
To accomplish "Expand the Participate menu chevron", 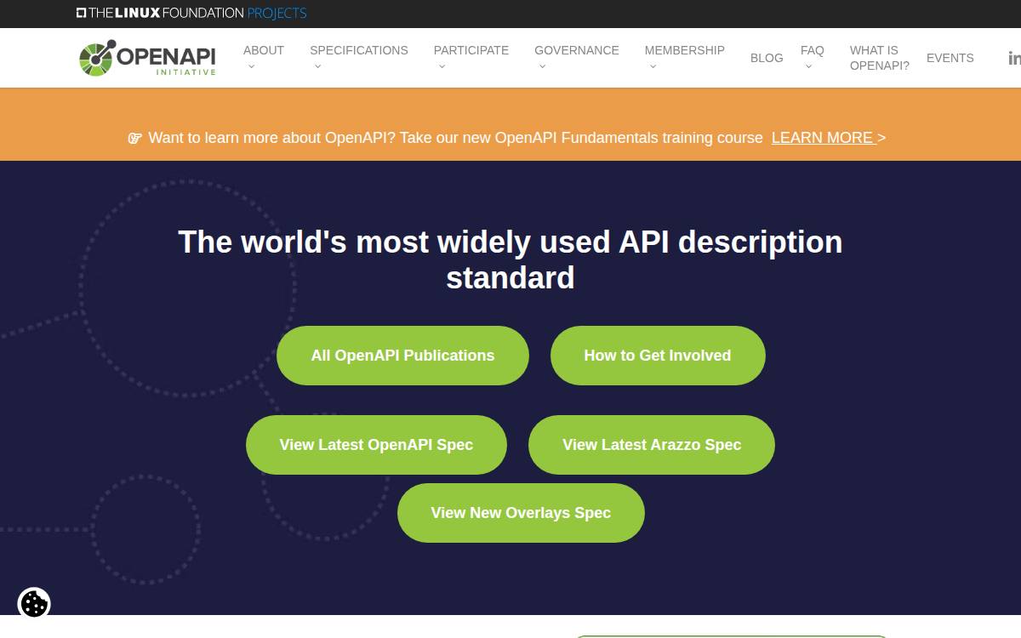I will point(442,66).
